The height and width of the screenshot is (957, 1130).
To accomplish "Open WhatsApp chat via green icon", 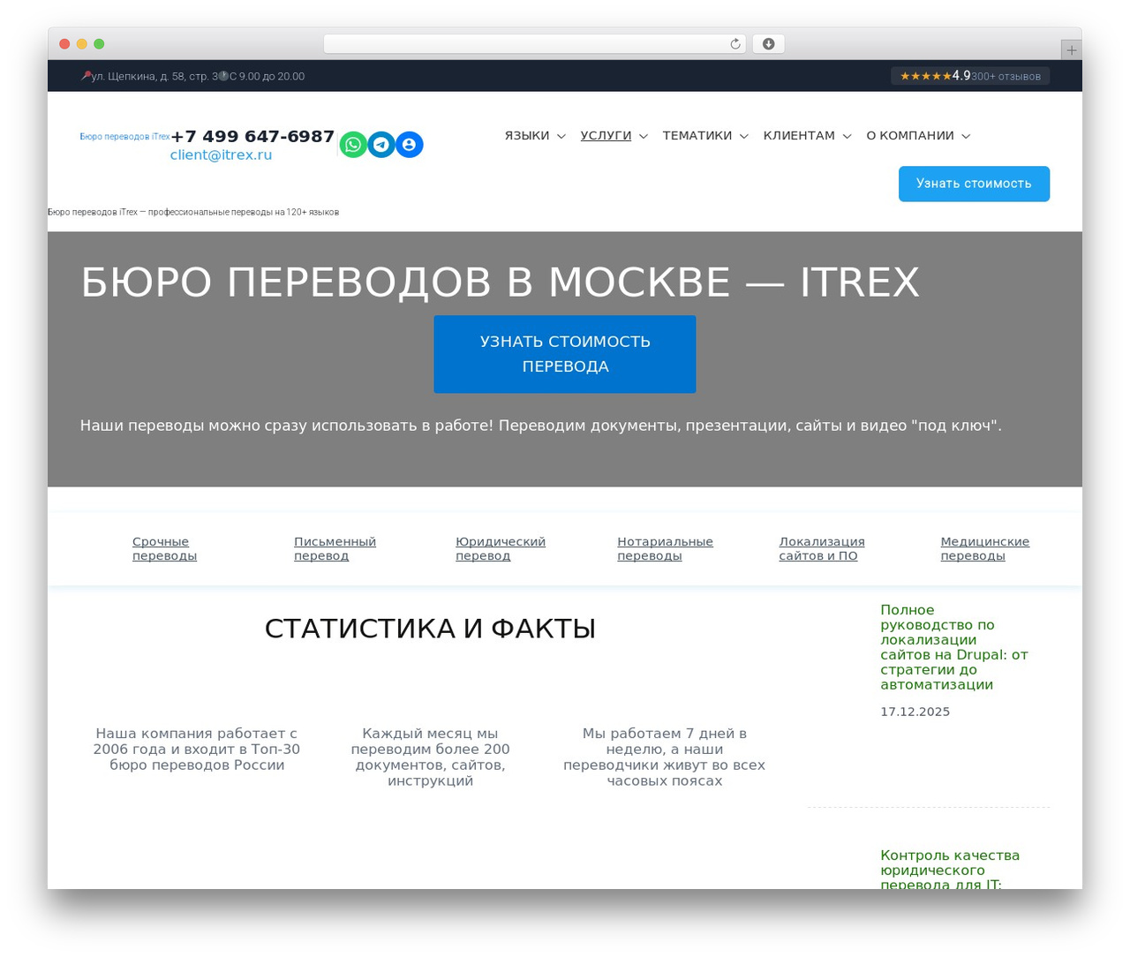I will click(x=353, y=145).
